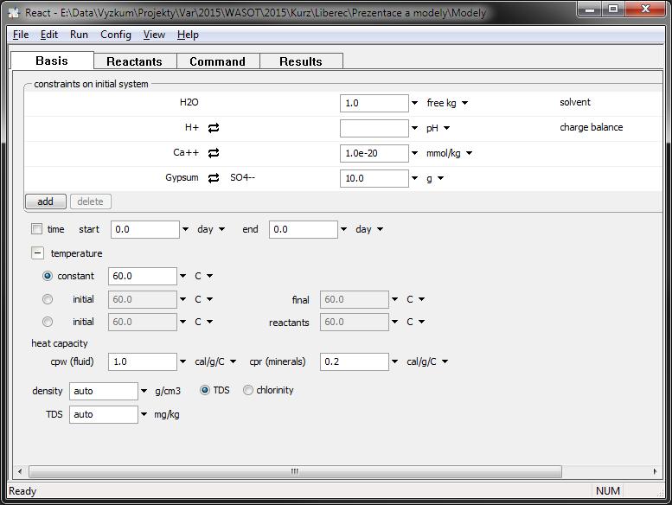Viewport: 672px width, 505px height.
Task: Switch to the Reactants tab
Action: (135, 61)
